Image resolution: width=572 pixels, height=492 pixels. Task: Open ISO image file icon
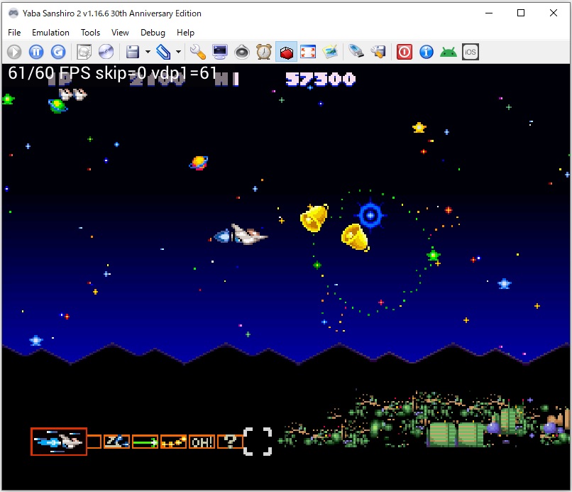(x=84, y=52)
